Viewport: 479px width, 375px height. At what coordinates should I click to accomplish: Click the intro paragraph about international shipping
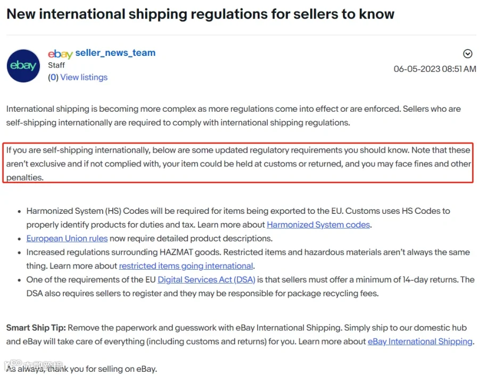coord(234,116)
